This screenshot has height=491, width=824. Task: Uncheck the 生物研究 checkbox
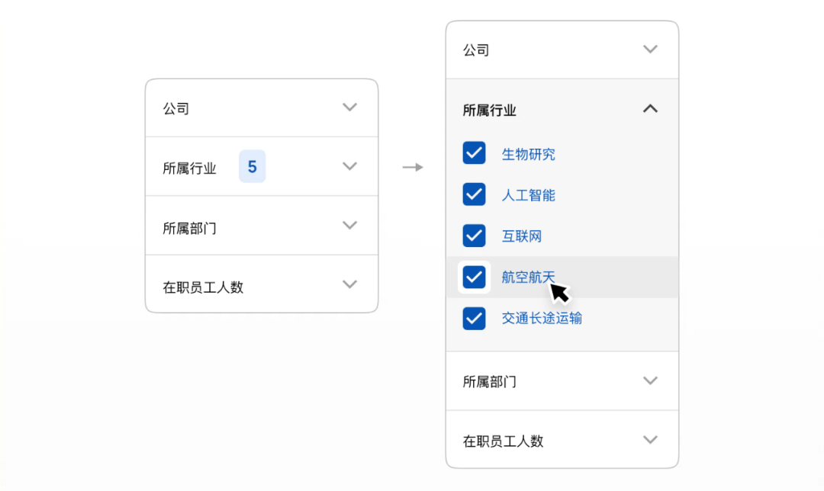coord(474,153)
